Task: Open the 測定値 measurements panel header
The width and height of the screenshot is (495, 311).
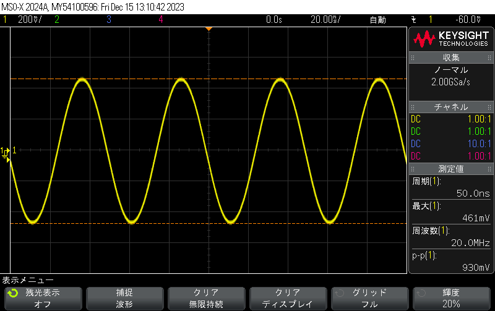Action: click(x=451, y=168)
